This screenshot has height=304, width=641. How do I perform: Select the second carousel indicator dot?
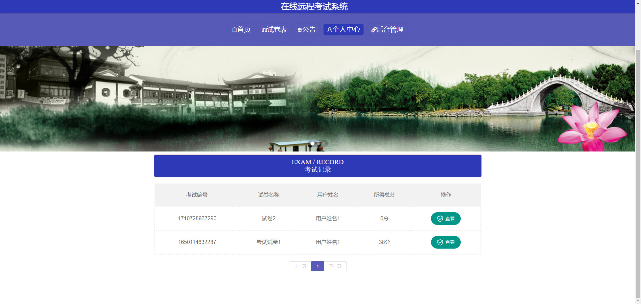click(x=318, y=143)
